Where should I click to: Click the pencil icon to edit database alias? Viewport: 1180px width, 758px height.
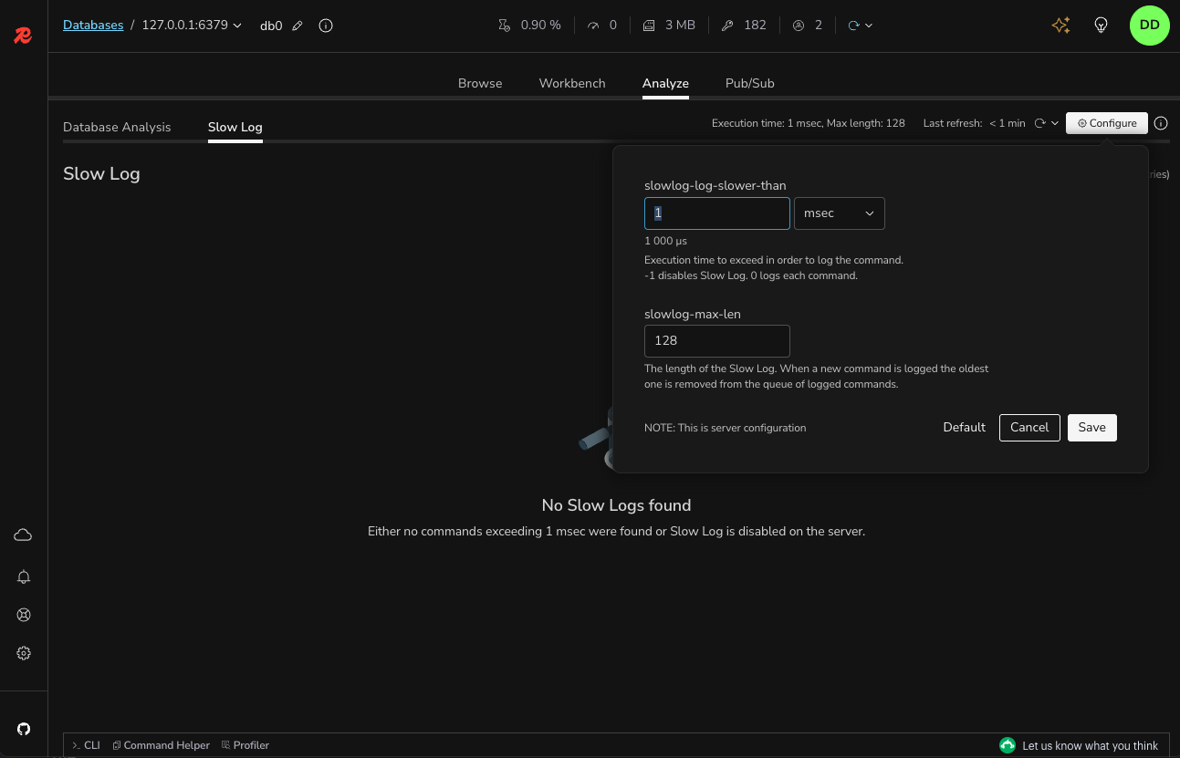click(298, 26)
